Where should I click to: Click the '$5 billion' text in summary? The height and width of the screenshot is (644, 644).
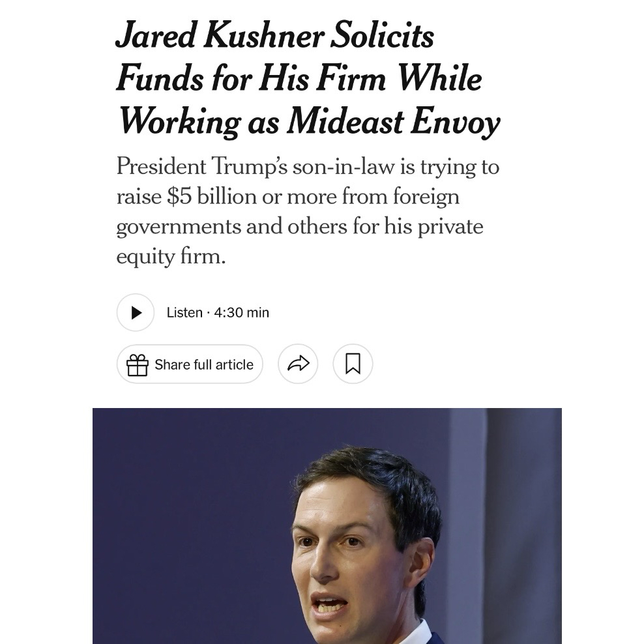tap(211, 197)
